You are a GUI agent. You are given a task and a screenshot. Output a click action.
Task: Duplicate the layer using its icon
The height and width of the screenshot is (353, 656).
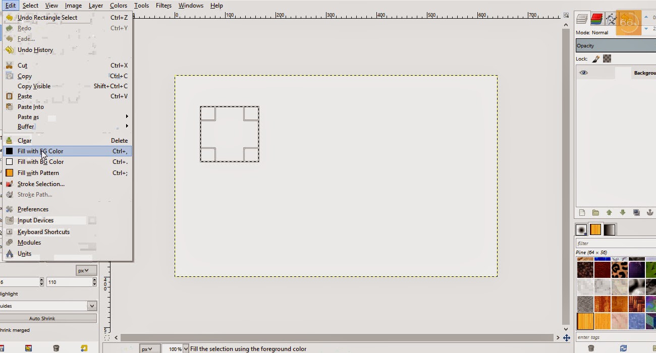point(636,213)
